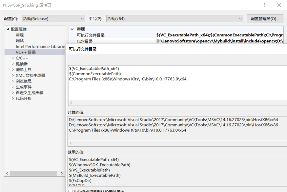Click the help question mark icon
Image resolution: width=287 pixels, height=192 pixels.
pyautogui.click(x=264, y=5)
